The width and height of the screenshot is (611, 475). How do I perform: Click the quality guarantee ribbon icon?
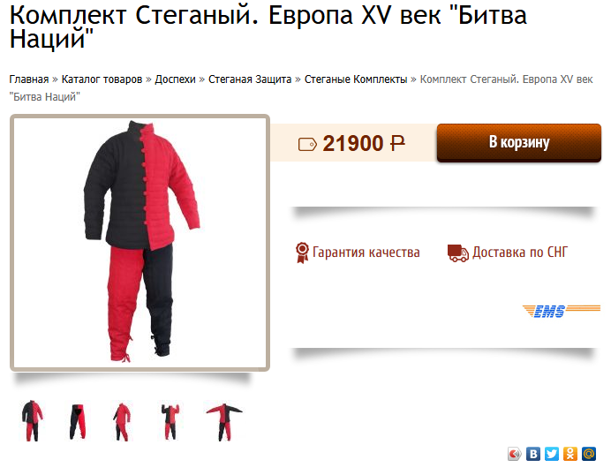tap(302, 253)
